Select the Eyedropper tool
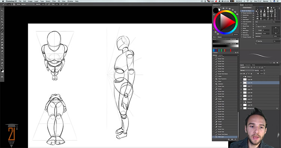 (x=2, y=25)
